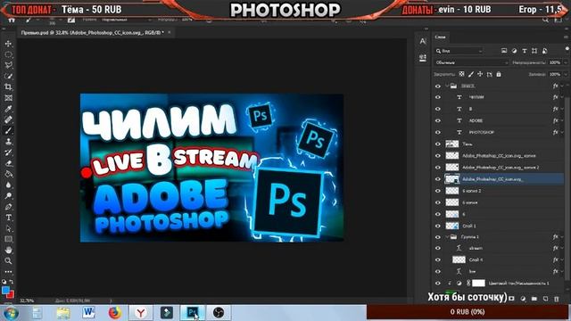
Task: Select the Move tool
Action: (x=8, y=44)
